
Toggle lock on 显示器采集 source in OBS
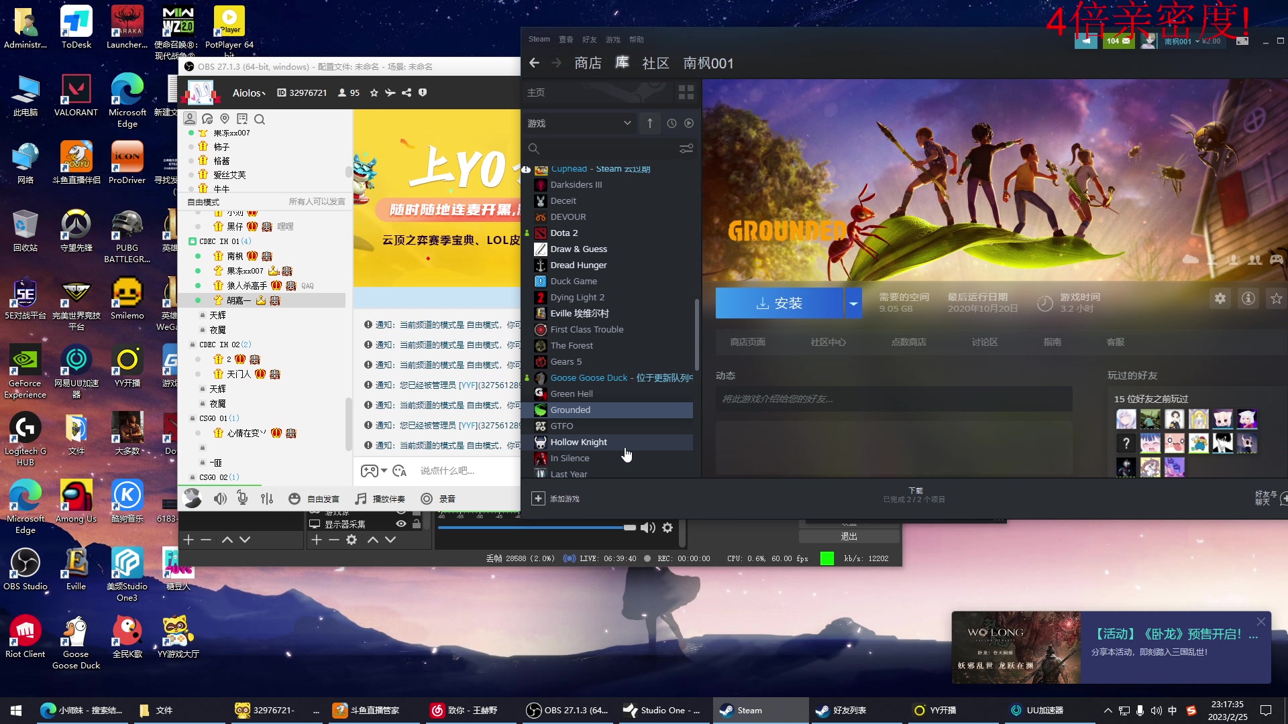click(x=417, y=524)
